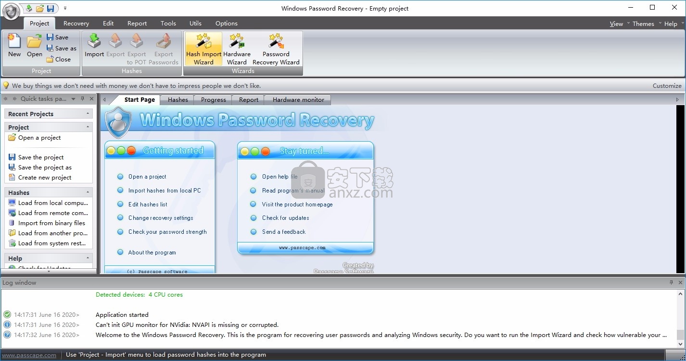Click Create new project in sidebar
This screenshot has width=686, height=361.
click(40, 177)
